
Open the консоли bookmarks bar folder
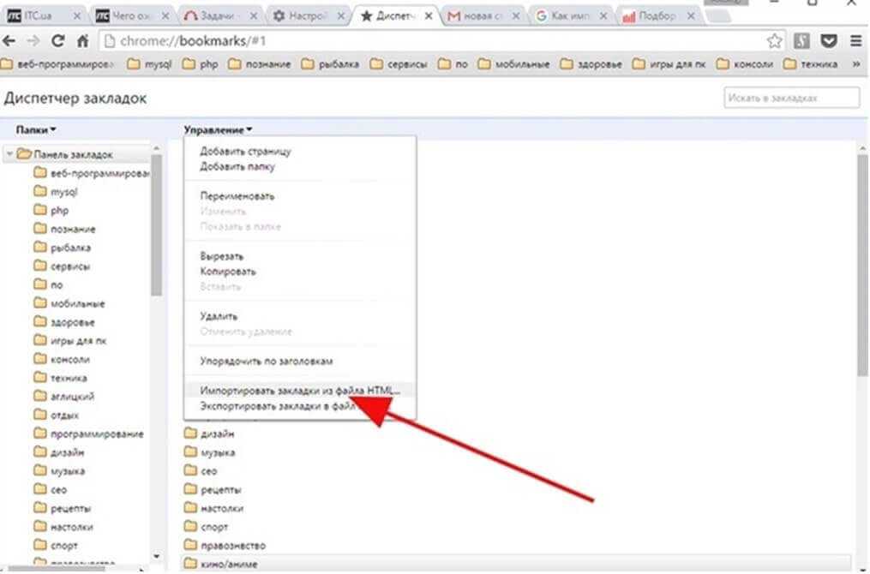pyautogui.click(x=745, y=64)
